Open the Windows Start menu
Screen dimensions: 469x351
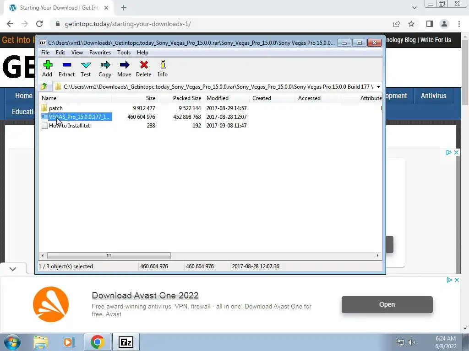pyautogui.click(x=12, y=342)
